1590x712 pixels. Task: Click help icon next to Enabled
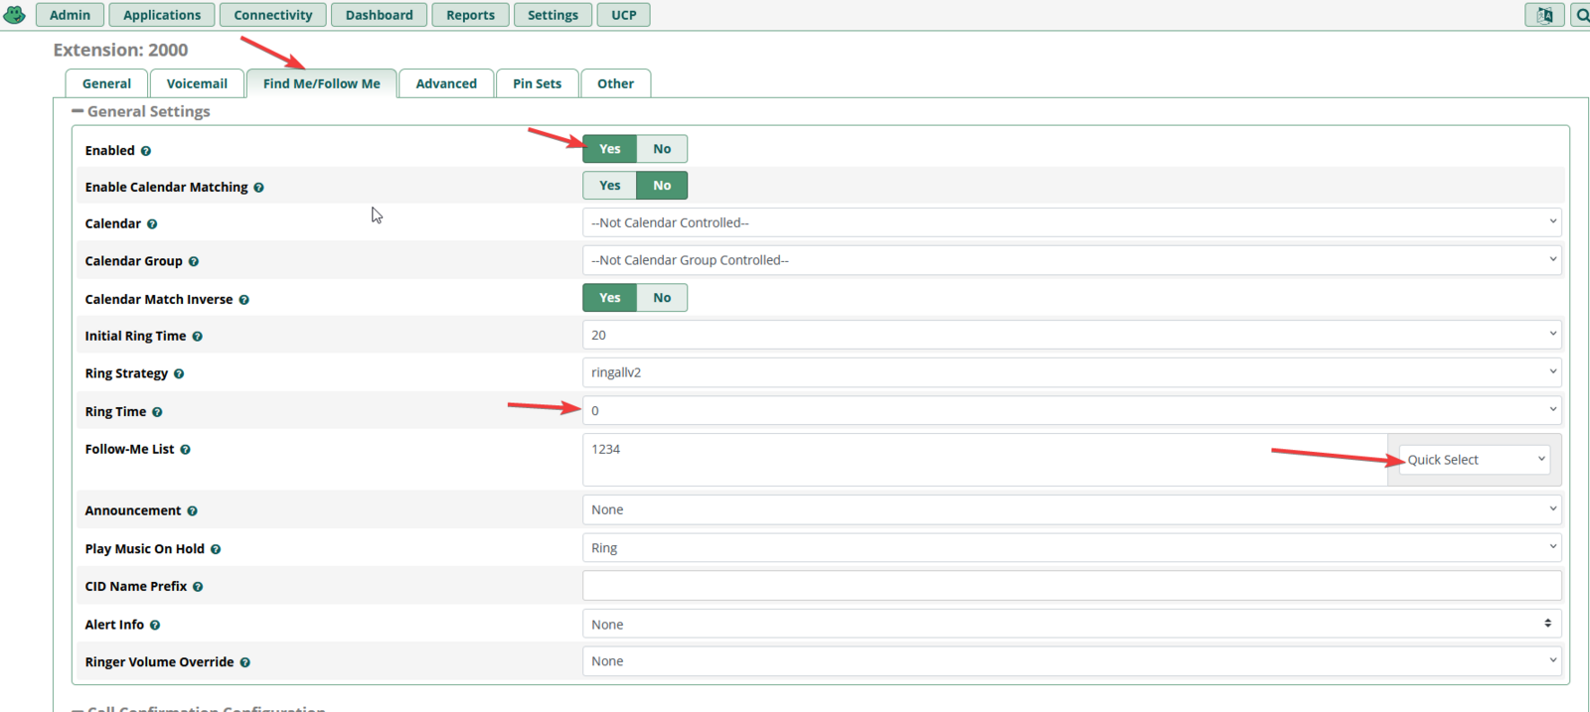(x=146, y=151)
